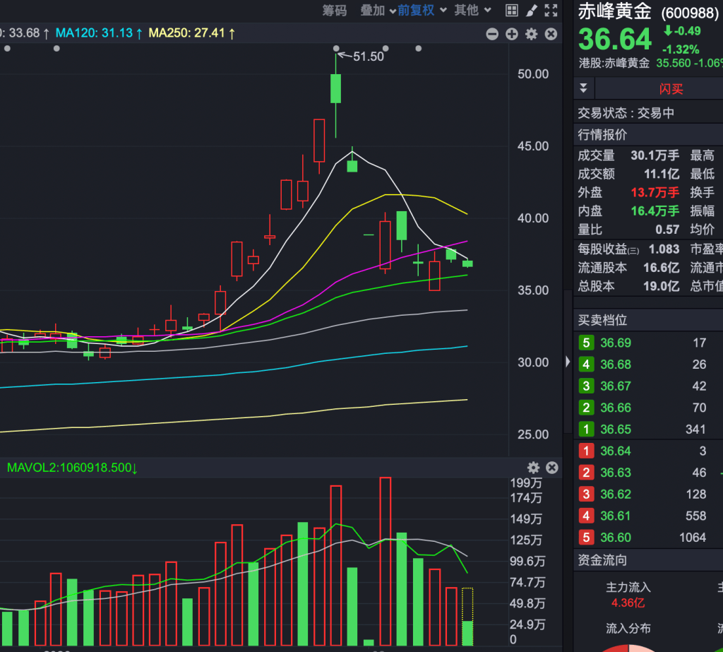Open moving average indicator settings gear
The image size is (723, 652).
(532, 34)
